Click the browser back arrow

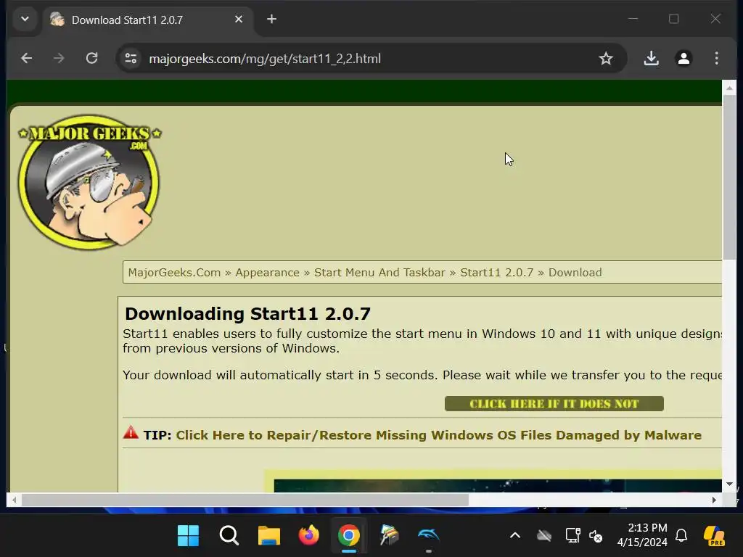[x=27, y=58]
